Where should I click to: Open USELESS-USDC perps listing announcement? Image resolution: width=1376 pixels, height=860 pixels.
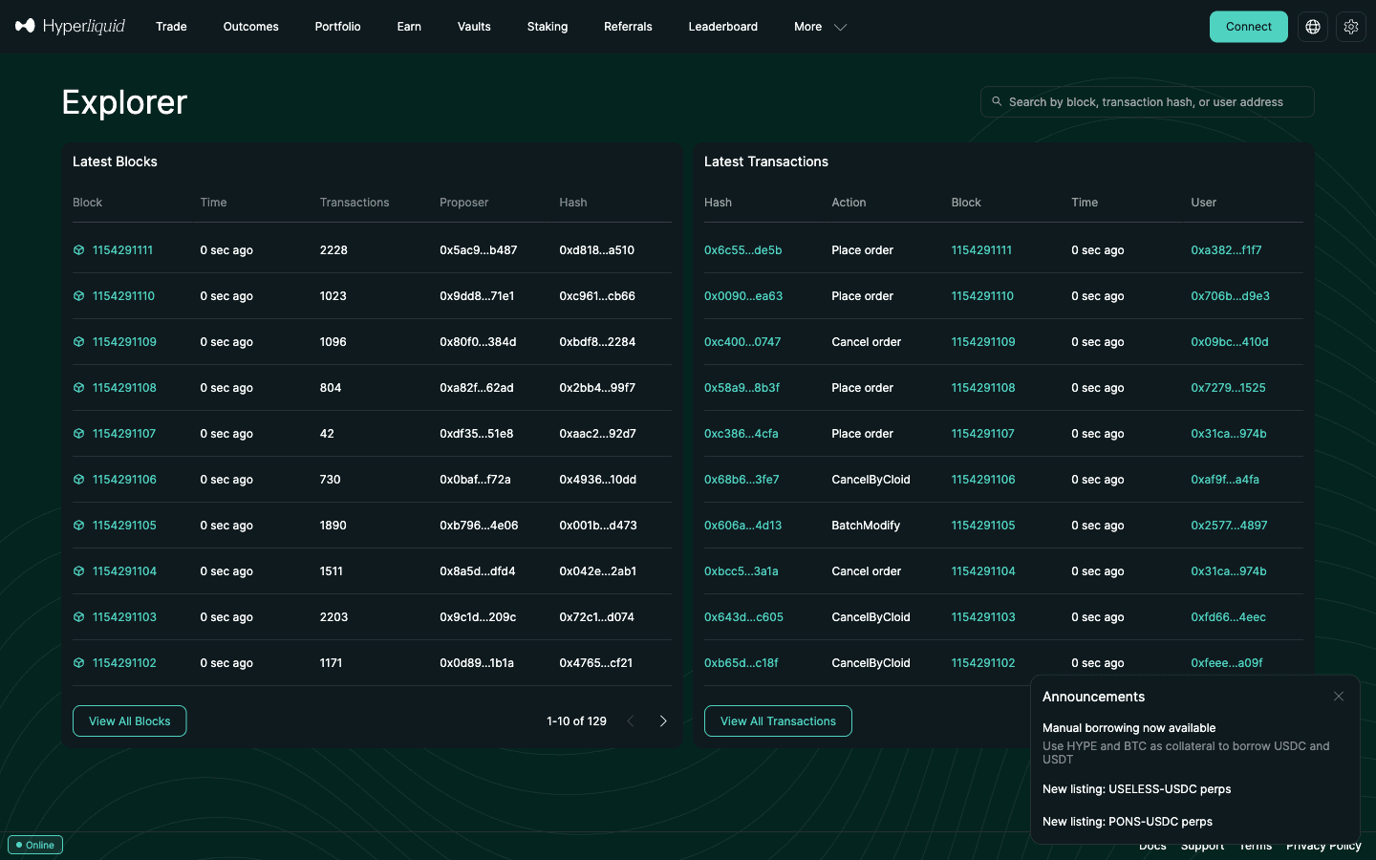tap(1136, 789)
